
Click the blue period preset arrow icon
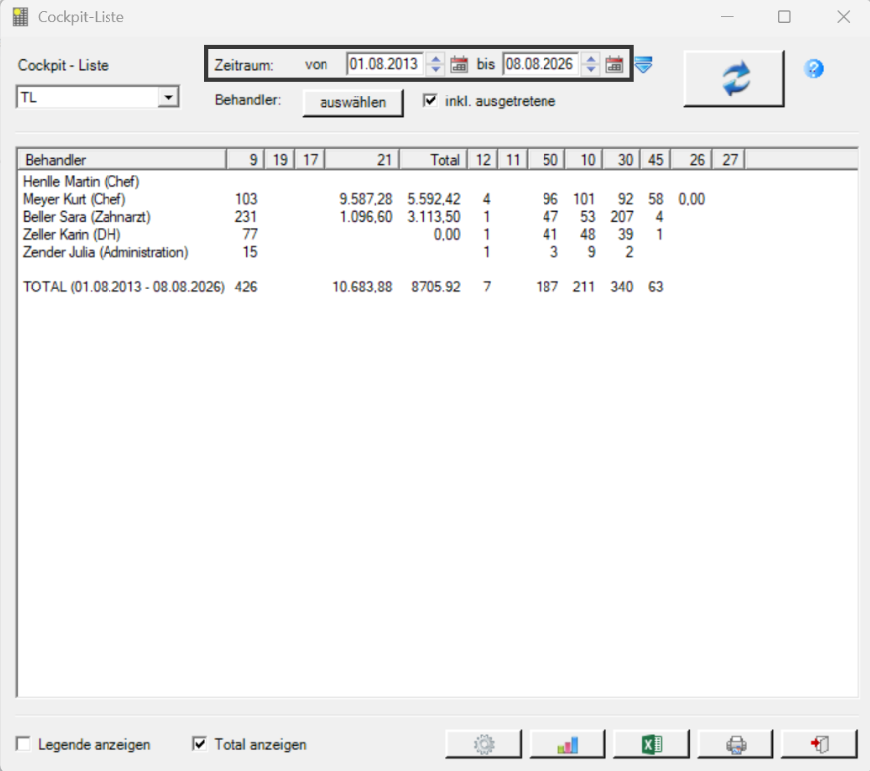(643, 64)
